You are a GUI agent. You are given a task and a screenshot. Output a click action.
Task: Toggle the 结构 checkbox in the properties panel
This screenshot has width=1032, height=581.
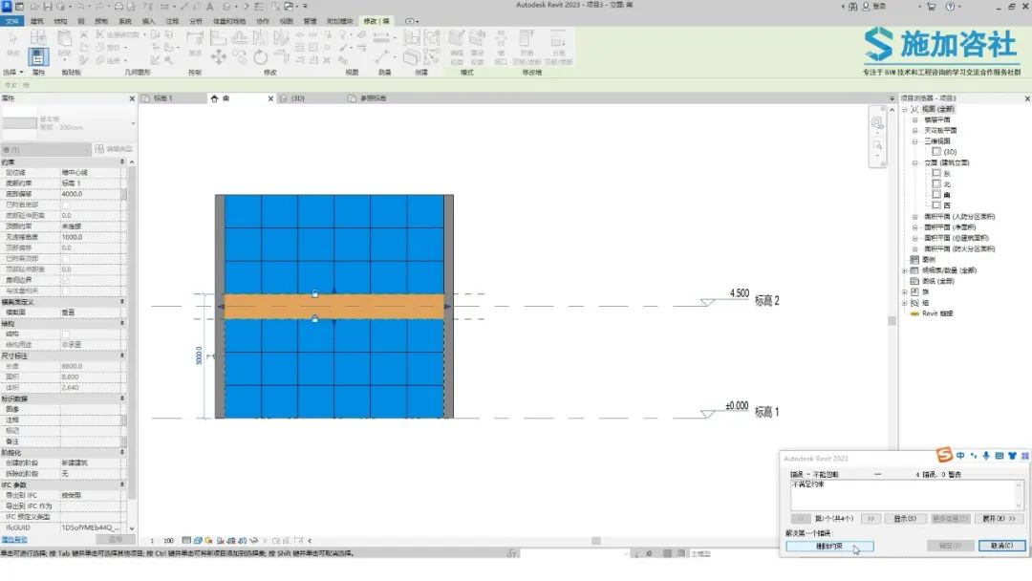[x=65, y=334]
